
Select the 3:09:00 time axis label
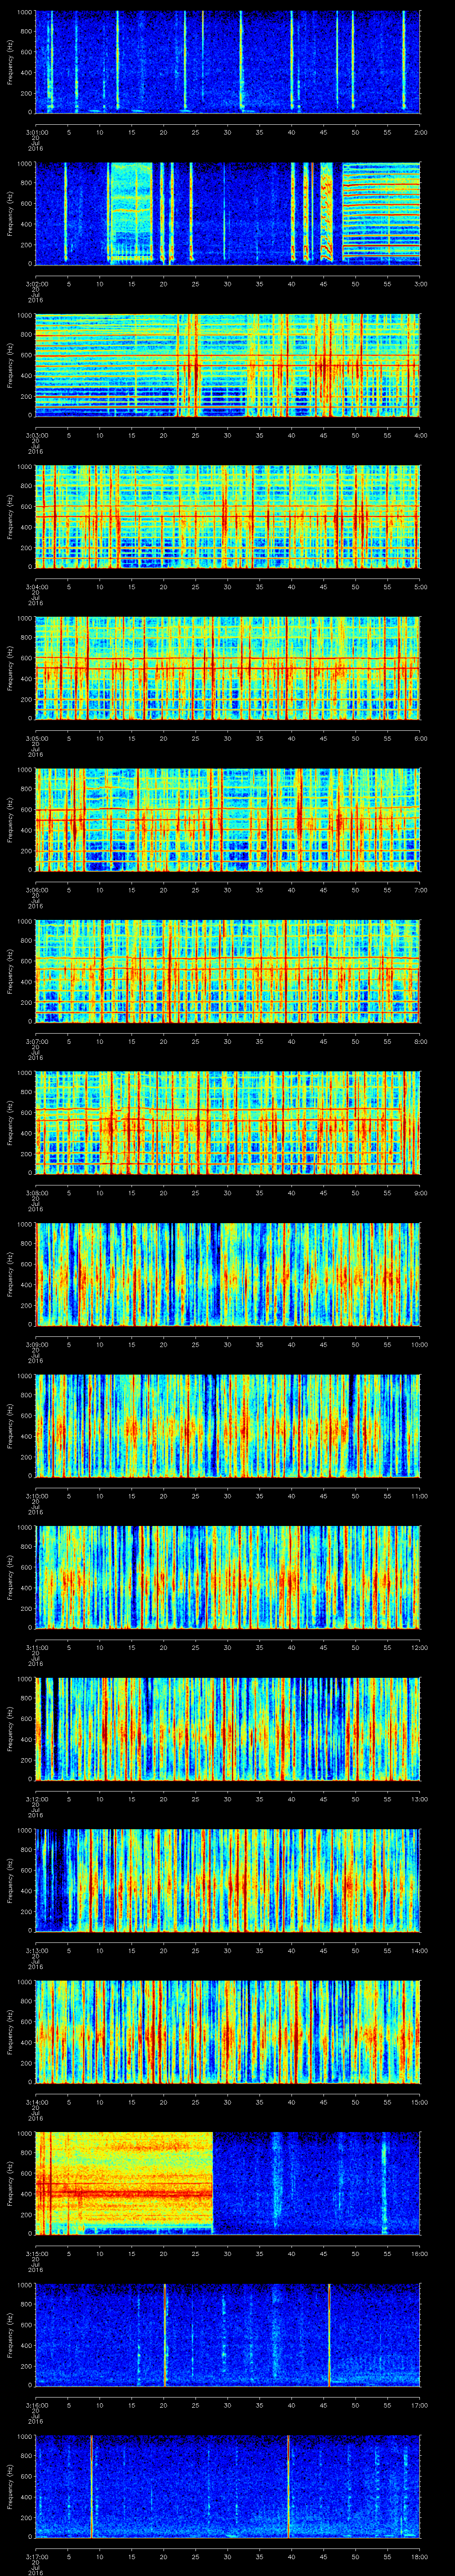pos(36,1344)
